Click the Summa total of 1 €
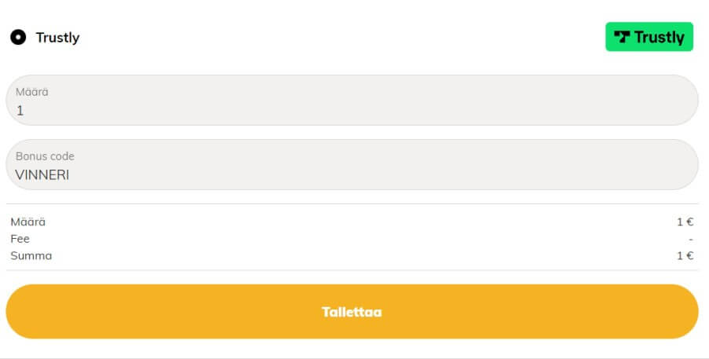The width and height of the screenshot is (709, 359). coord(685,255)
